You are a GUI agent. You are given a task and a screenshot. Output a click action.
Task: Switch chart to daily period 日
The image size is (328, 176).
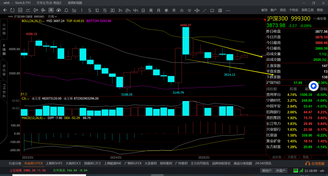[x=143, y=10]
